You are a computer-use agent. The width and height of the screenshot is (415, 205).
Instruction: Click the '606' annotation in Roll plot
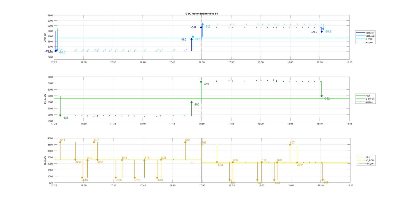(235, 160)
